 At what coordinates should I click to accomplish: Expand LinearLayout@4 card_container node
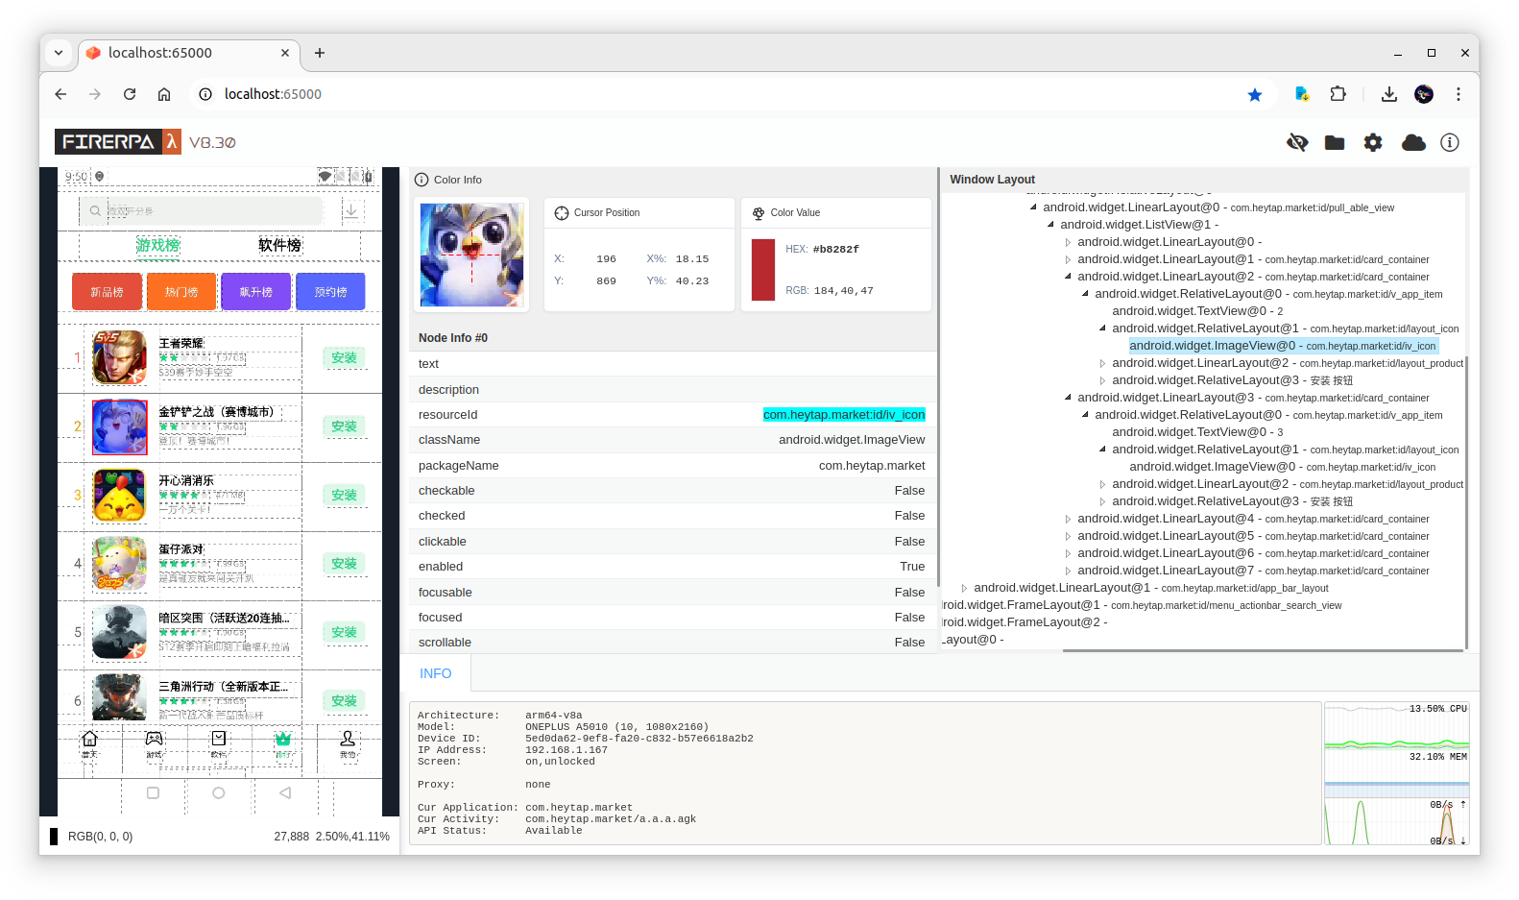tap(1068, 519)
